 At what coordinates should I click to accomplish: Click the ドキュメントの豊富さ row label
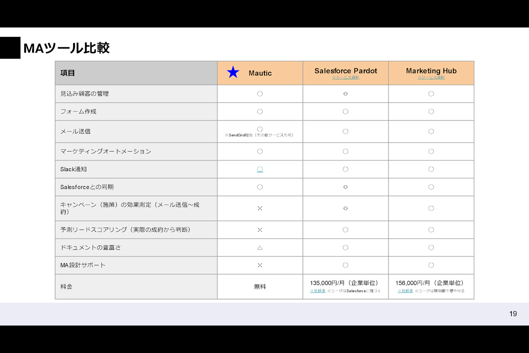[90, 247]
